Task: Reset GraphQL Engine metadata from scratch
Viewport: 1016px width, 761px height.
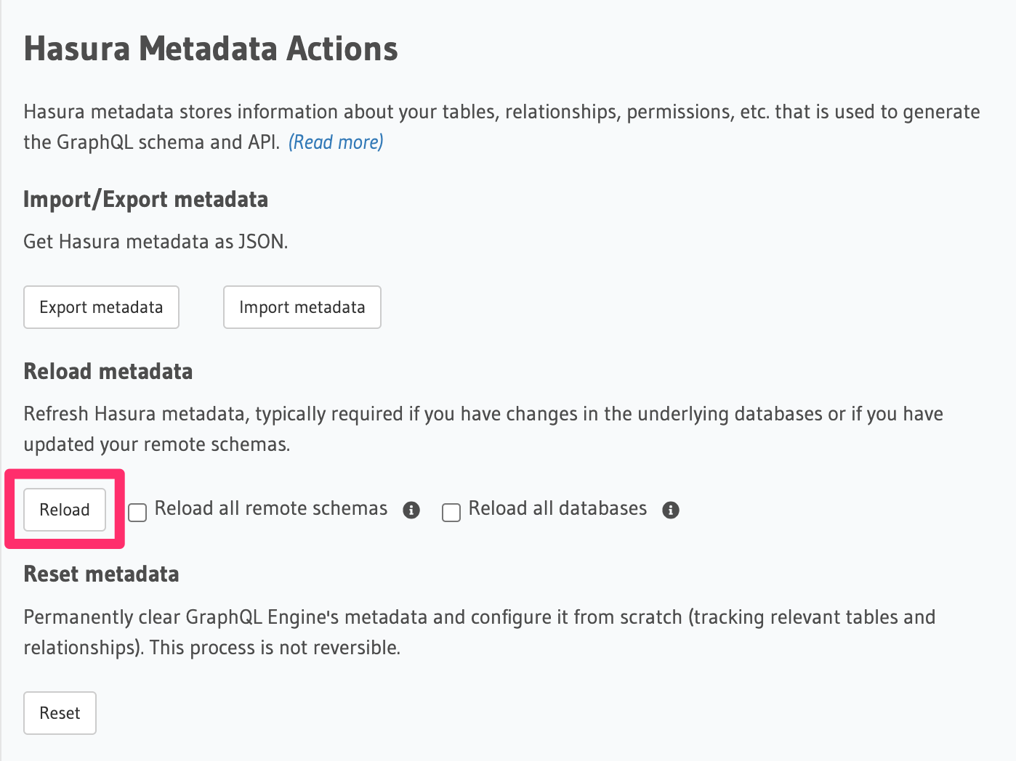Action: click(x=60, y=712)
